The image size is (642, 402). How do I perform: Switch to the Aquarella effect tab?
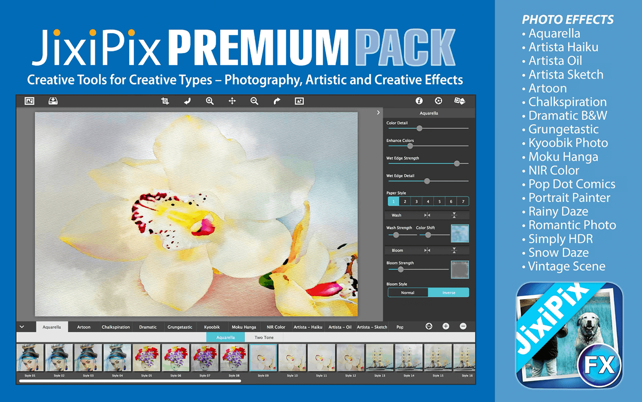pos(52,327)
